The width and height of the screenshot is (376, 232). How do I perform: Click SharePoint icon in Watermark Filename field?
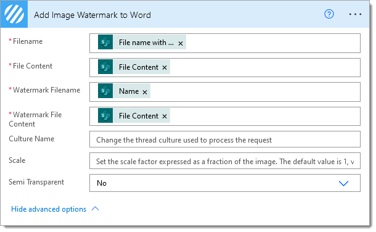[x=105, y=91]
